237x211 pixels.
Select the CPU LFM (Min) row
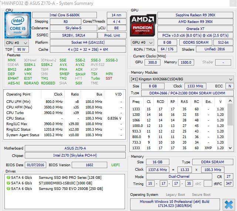[x=64, y=101]
